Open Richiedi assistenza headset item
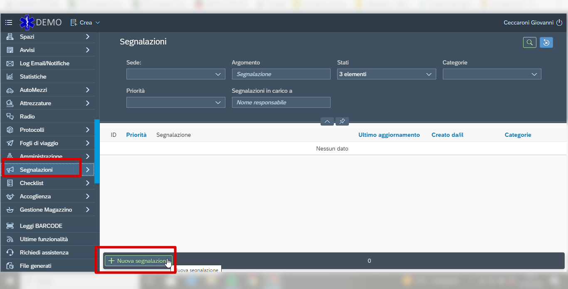Screen dimensions: 568x289 pos(50,252)
